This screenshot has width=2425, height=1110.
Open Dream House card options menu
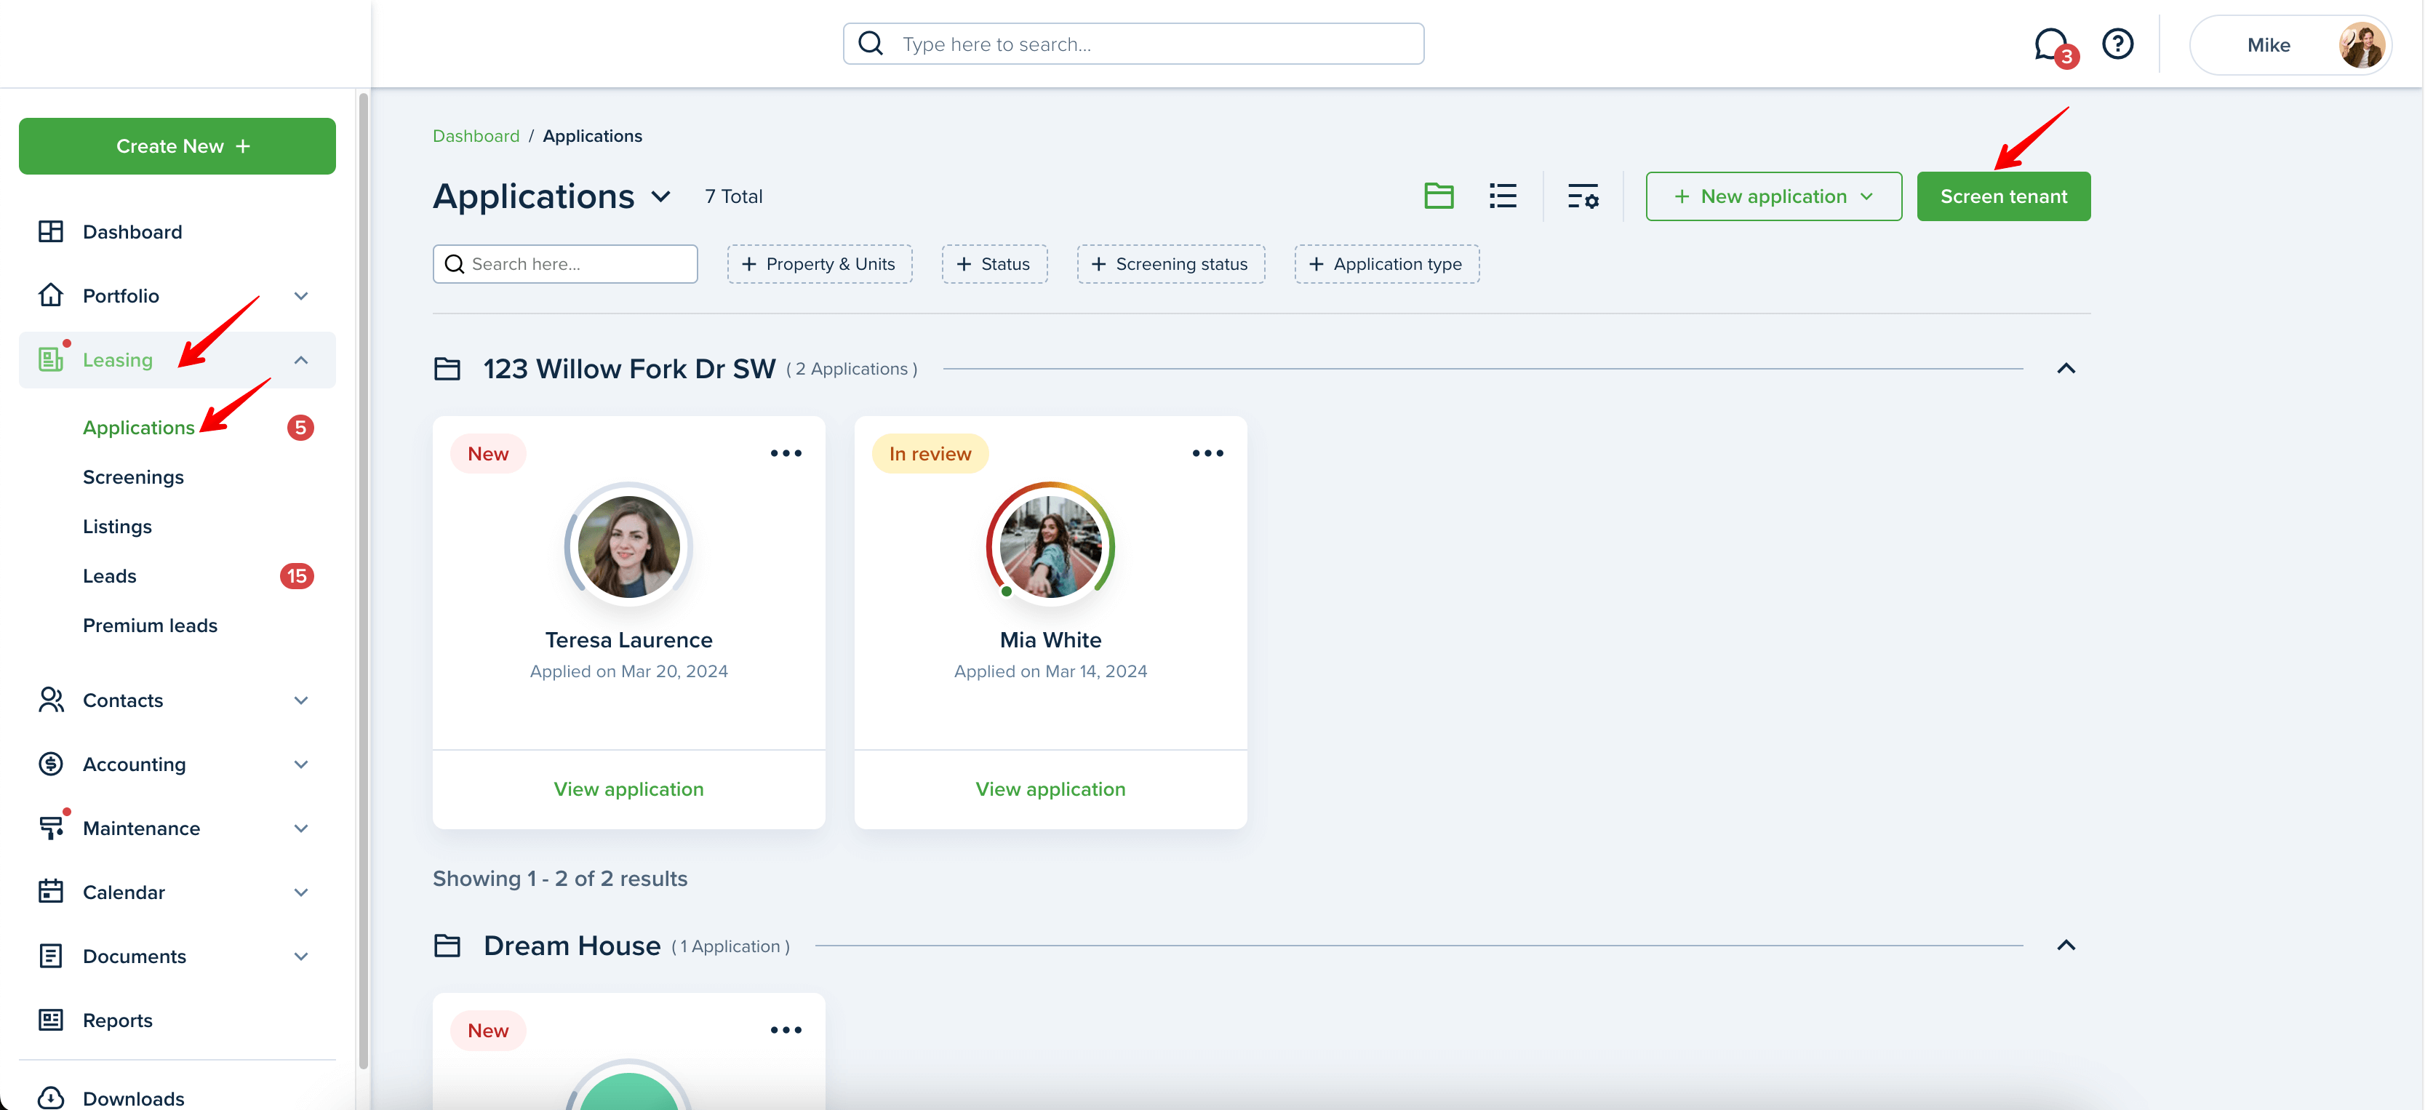[786, 1030]
